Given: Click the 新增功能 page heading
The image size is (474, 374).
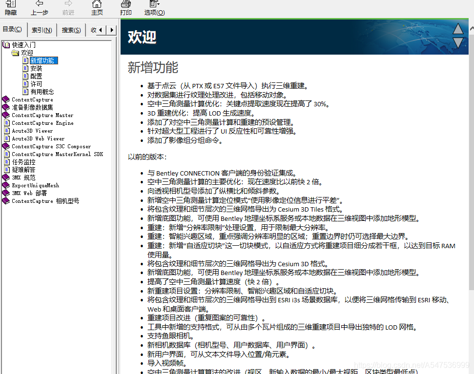Looking at the screenshot, I should (x=153, y=67).
